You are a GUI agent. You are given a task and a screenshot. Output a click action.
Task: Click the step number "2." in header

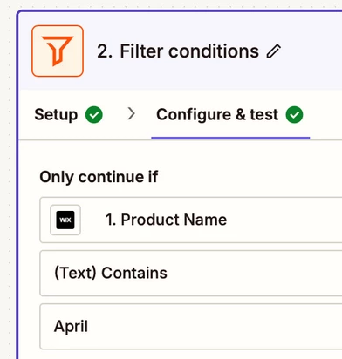tap(105, 51)
